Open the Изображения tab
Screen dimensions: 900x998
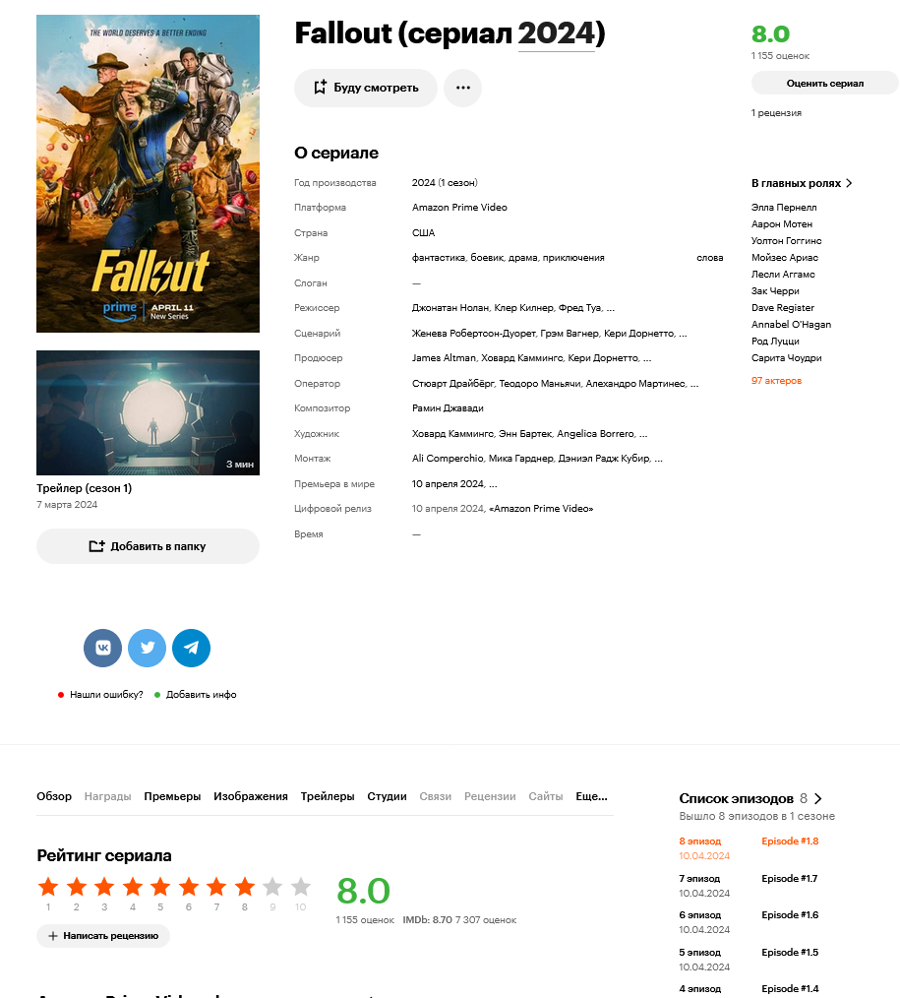[251, 796]
